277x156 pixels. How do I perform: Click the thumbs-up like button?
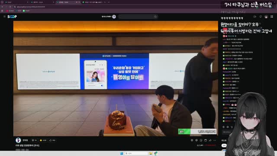(52, 140)
